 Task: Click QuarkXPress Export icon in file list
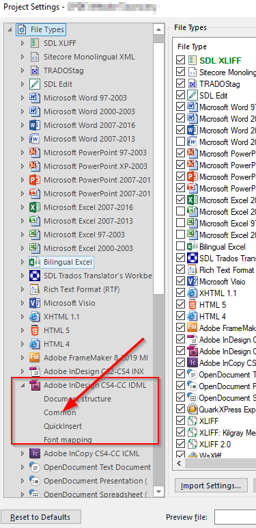pyautogui.click(x=192, y=409)
